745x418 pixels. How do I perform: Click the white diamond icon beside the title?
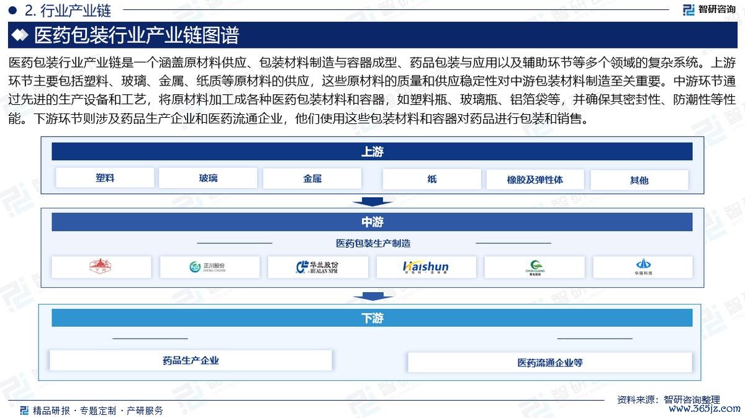[20, 35]
